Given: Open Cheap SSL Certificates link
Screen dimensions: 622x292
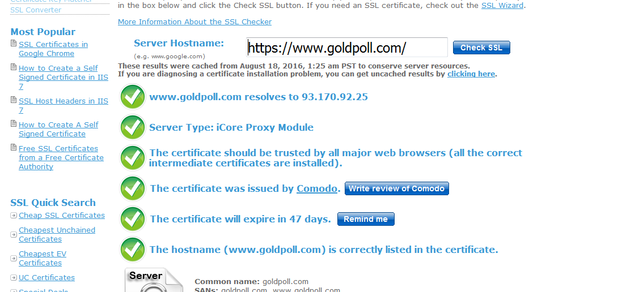Looking at the screenshot, I should (61, 215).
